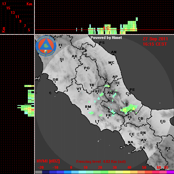Screen dimensions: 174x174
Task: Click the AN city label
Action: tap(114, 52)
